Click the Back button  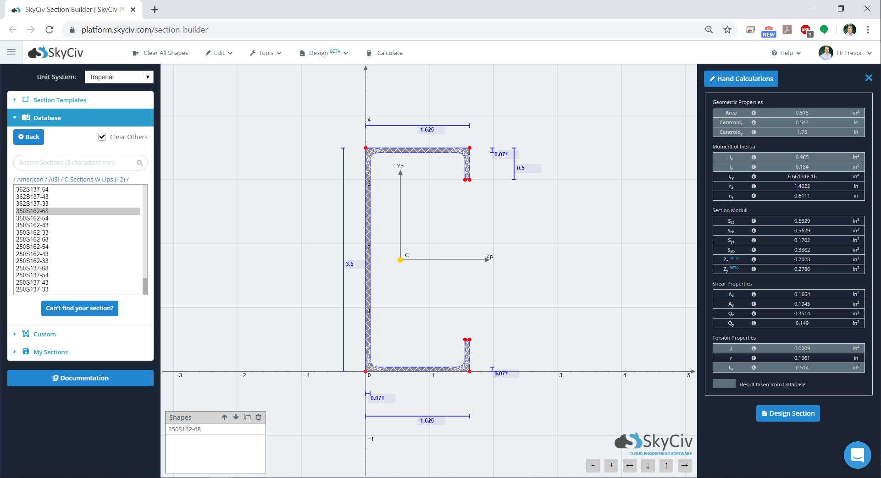click(x=28, y=137)
